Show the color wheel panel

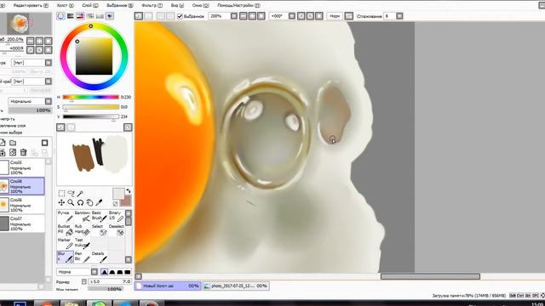point(60,16)
